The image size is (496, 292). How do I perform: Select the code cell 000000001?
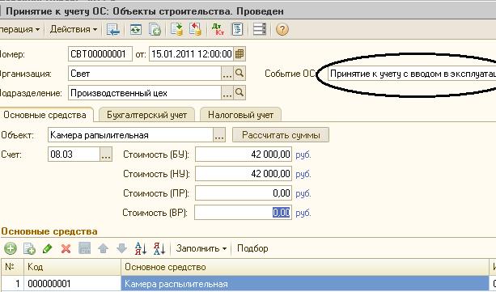pyautogui.click(x=73, y=283)
